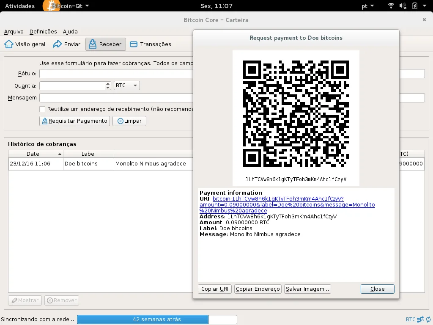Open the volume icon in top bar
The width and height of the screenshot is (433, 325).
403,6
